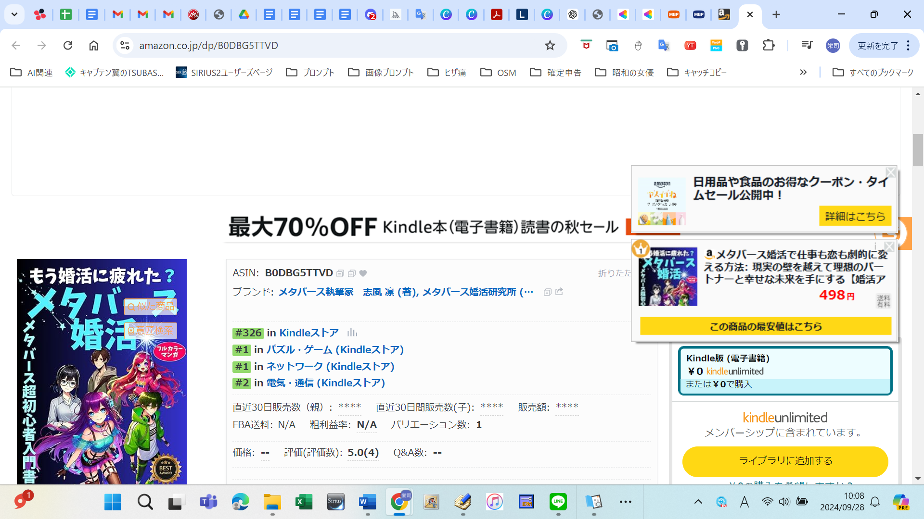Screen dimensions: 924x519
Task: Go to the Chrome home page
Action: tap(94, 45)
